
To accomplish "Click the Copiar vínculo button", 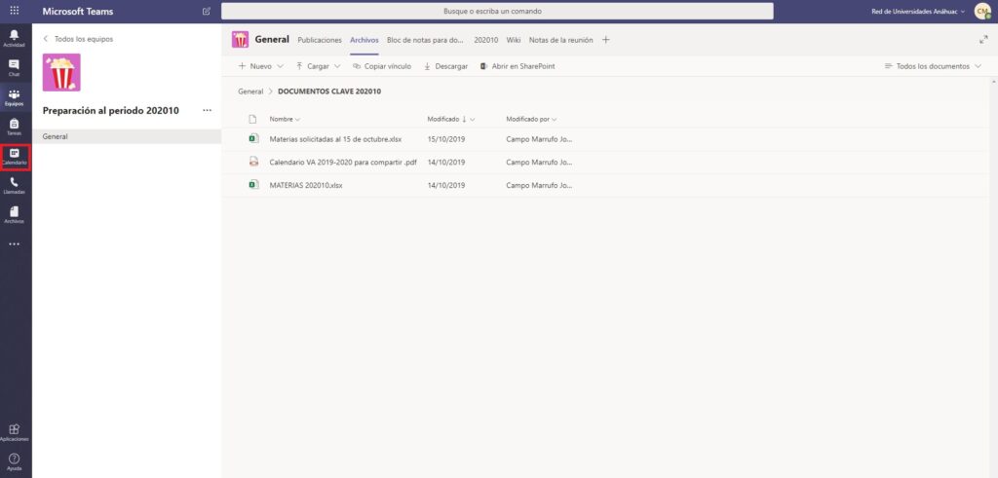I will coord(382,66).
